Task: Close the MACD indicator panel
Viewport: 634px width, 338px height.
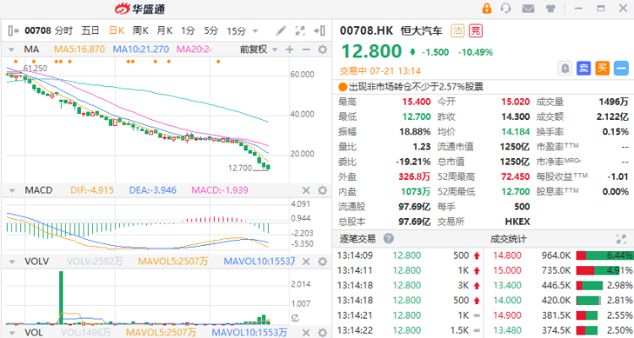Action: point(306,190)
